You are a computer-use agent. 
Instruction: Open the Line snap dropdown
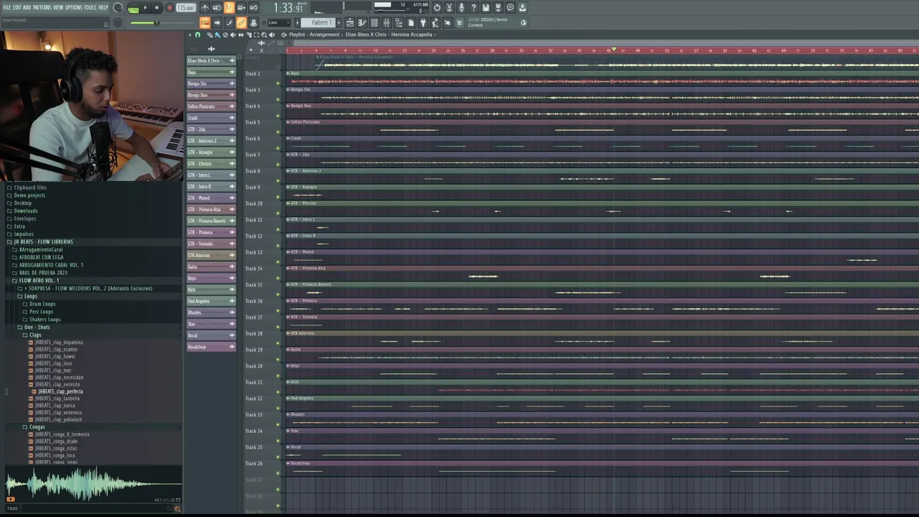click(279, 22)
